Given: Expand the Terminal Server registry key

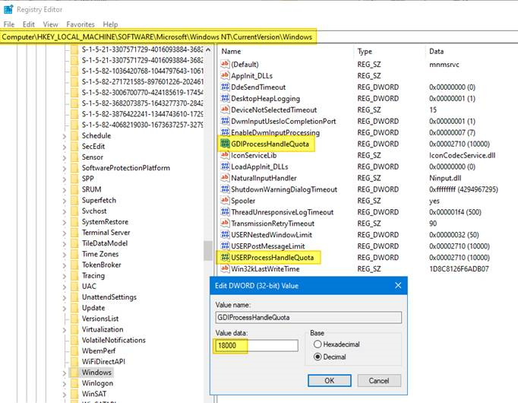Looking at the screenshot, I should [64, 233].
